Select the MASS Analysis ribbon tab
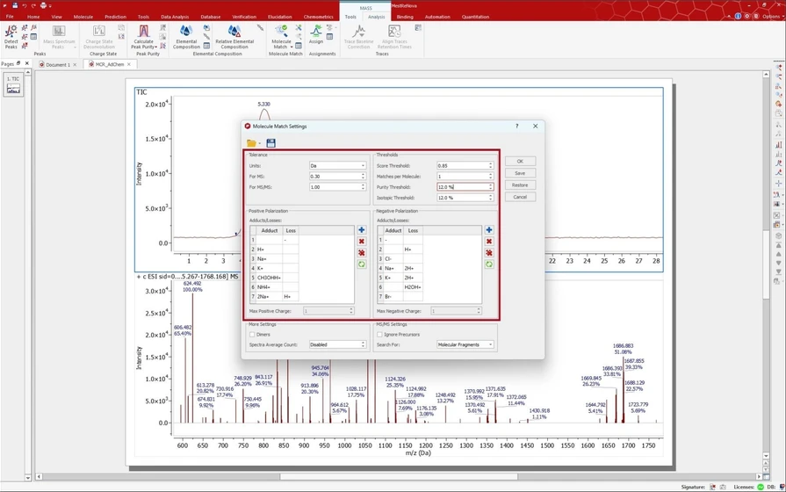 pyautogui.click(x=376, y=17)
